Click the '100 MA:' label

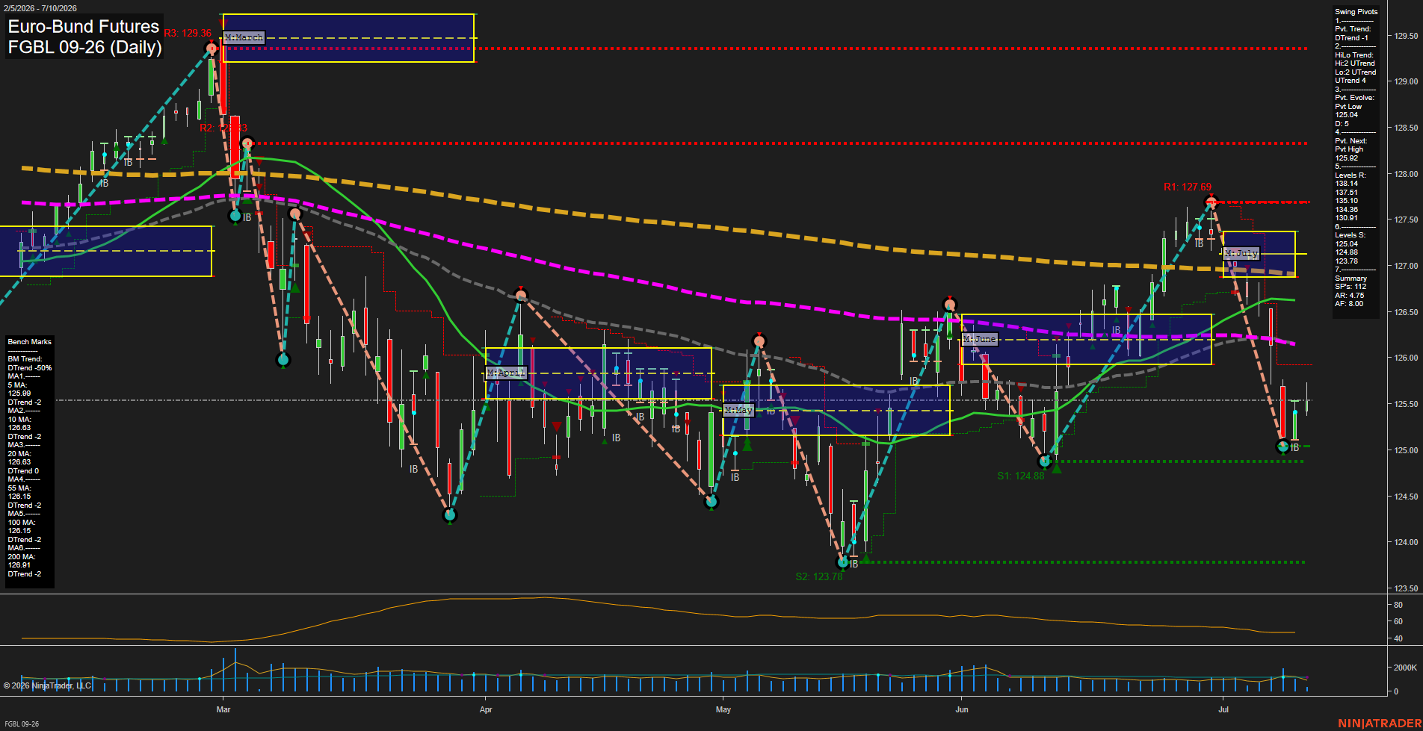point(22,523)
